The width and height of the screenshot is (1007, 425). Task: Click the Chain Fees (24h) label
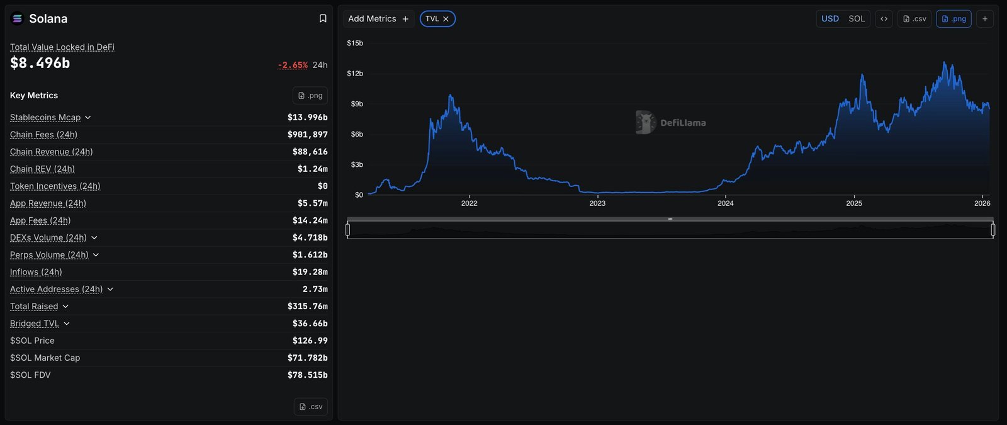click(43, 135)
